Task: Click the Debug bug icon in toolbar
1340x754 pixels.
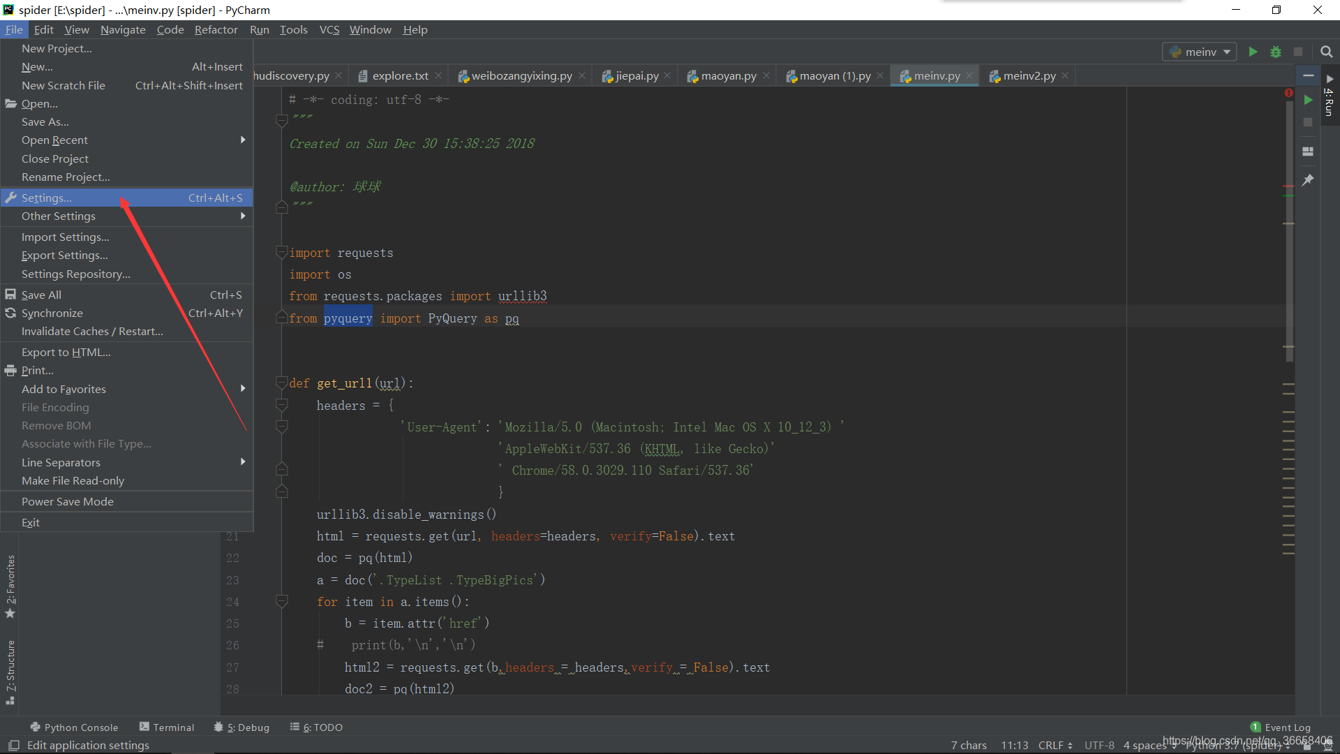Action: pos(1275,52)
